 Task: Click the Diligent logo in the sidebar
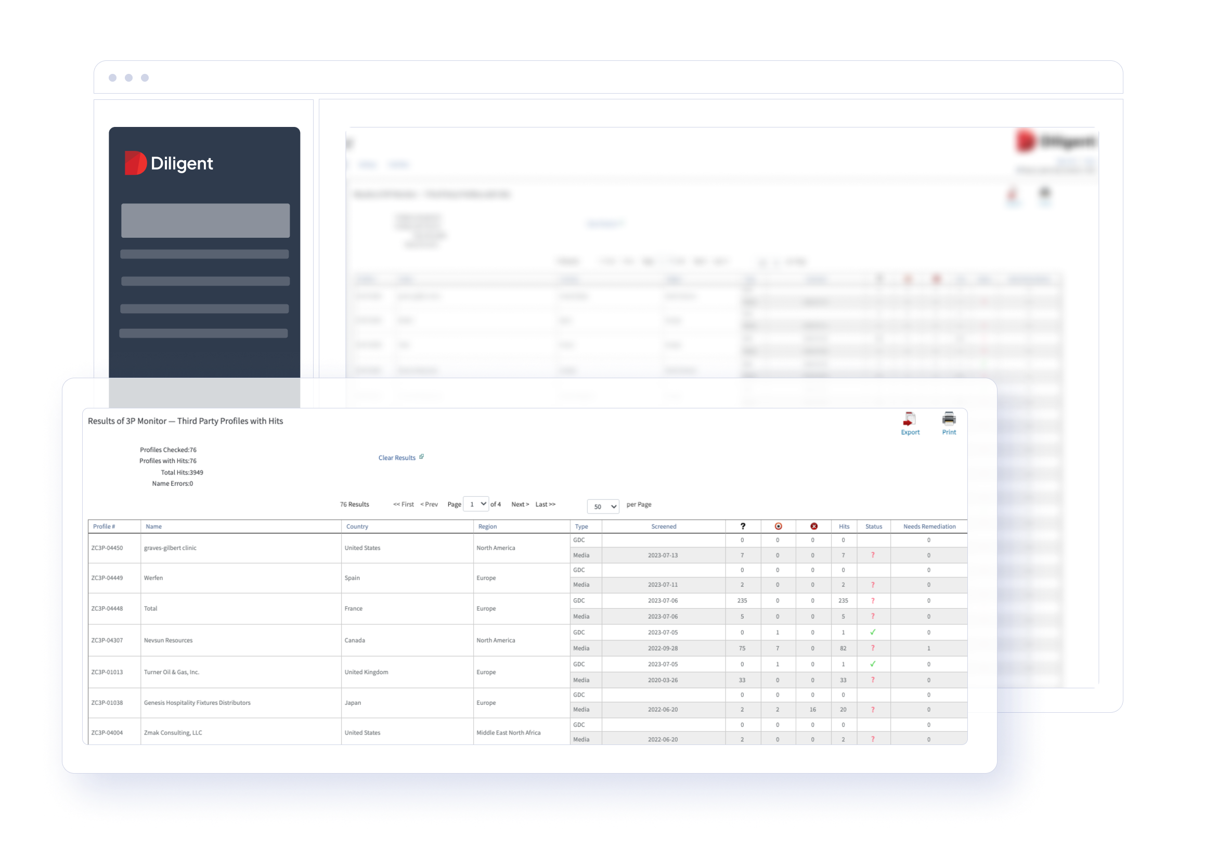(169, 163)
